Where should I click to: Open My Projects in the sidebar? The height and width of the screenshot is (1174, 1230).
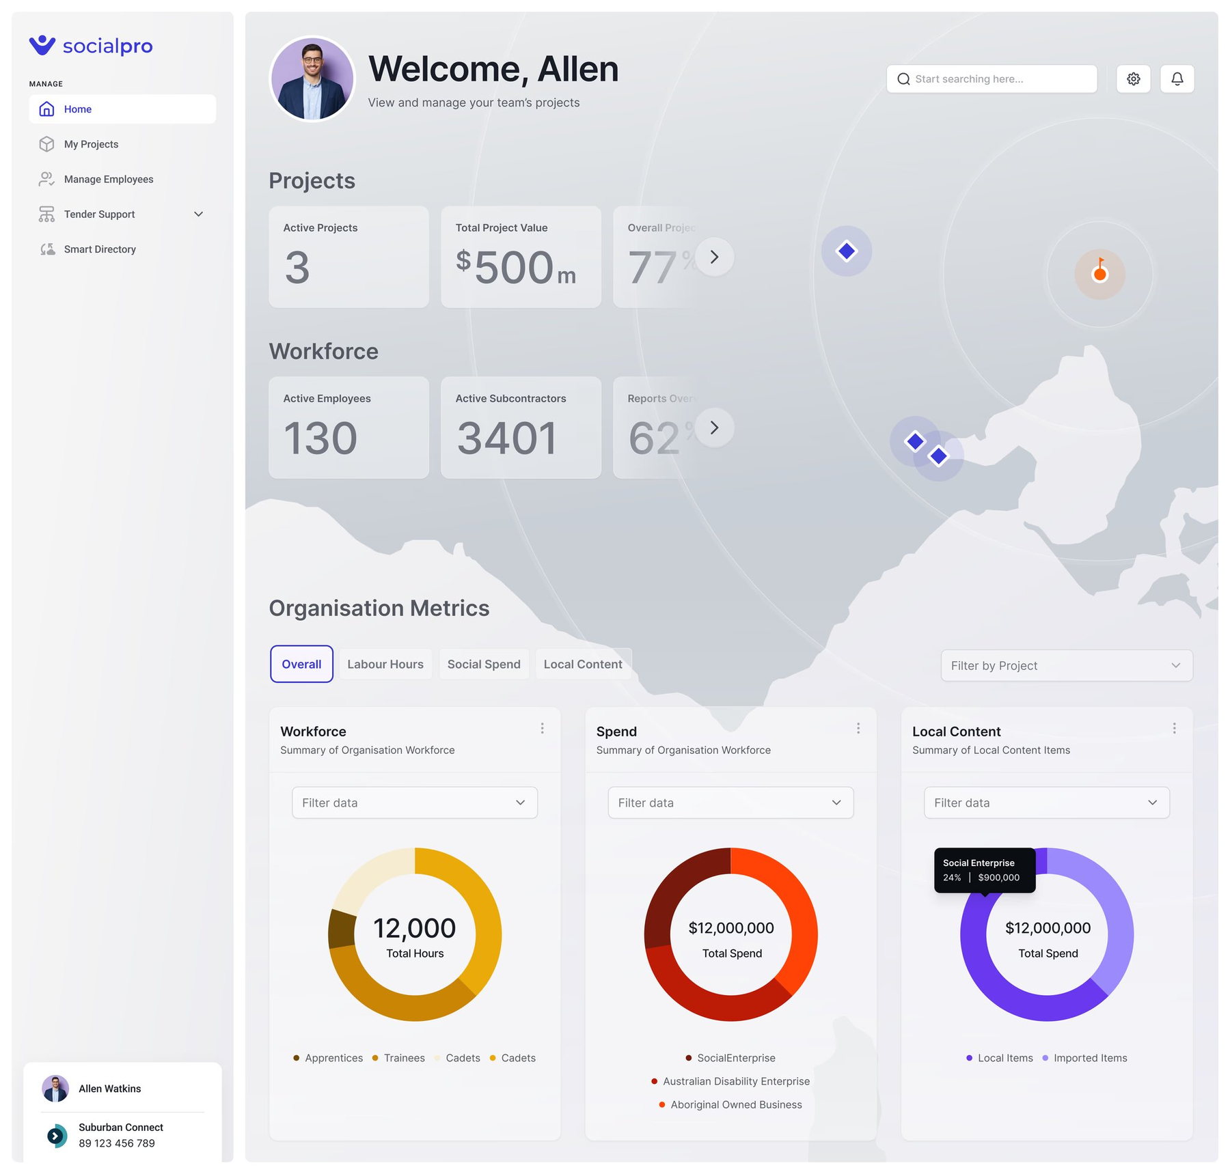pos(123,144)
